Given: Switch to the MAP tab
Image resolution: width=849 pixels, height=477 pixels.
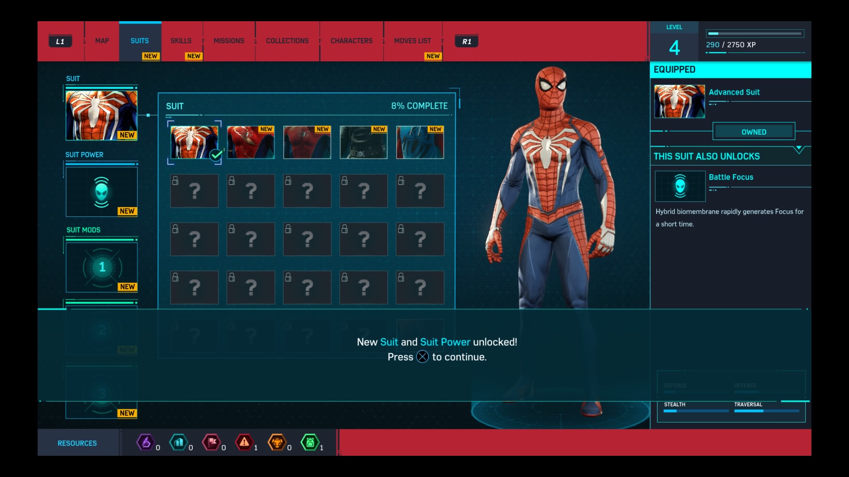Looking at the screenshot, I should [x=102, y=41].
